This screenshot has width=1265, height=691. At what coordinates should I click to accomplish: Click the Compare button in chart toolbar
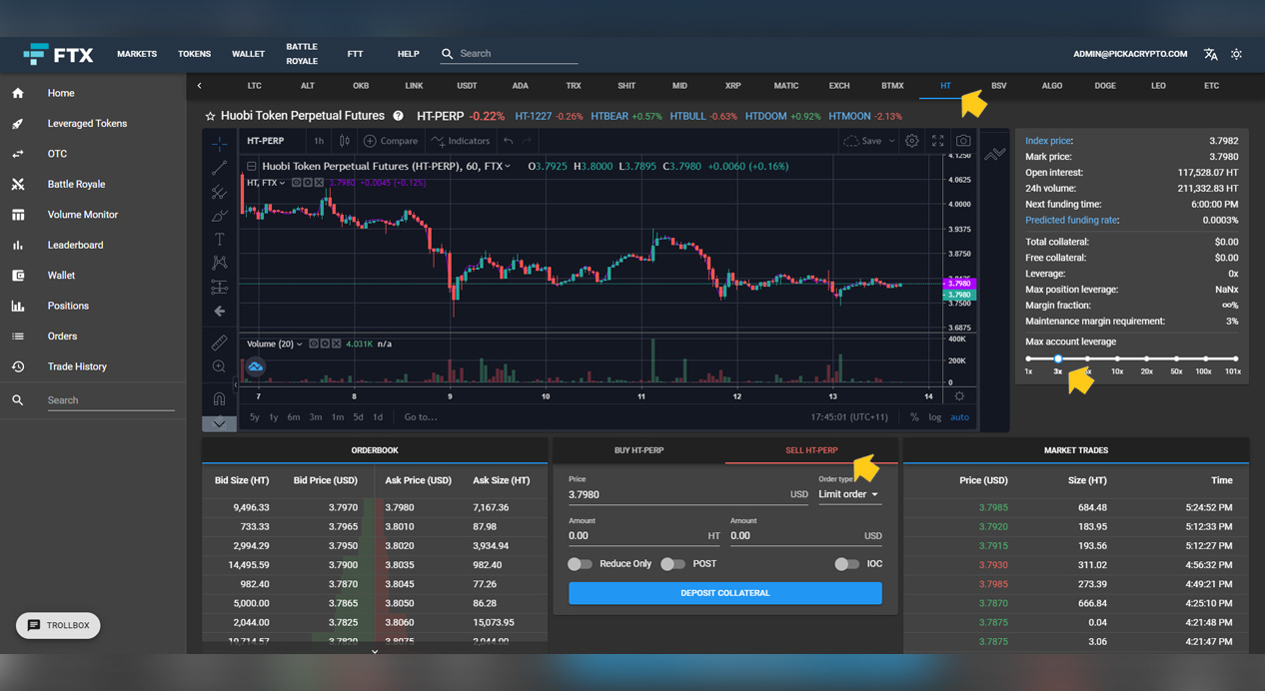coord(391,141)
